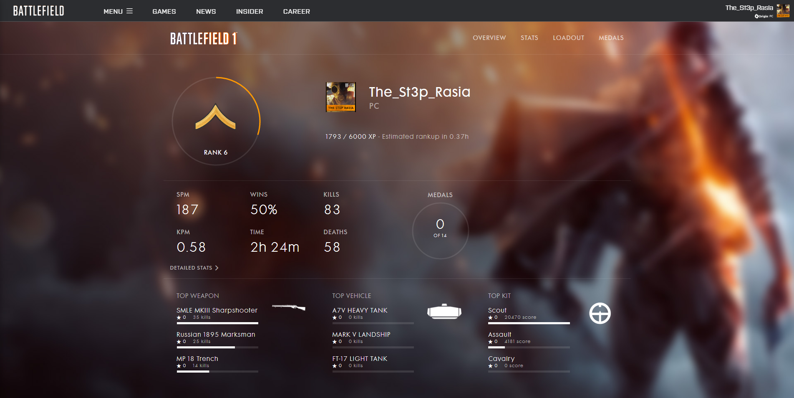Screen dimensions: 794x398
Task: Go to the News section
Action: (206, 11)
